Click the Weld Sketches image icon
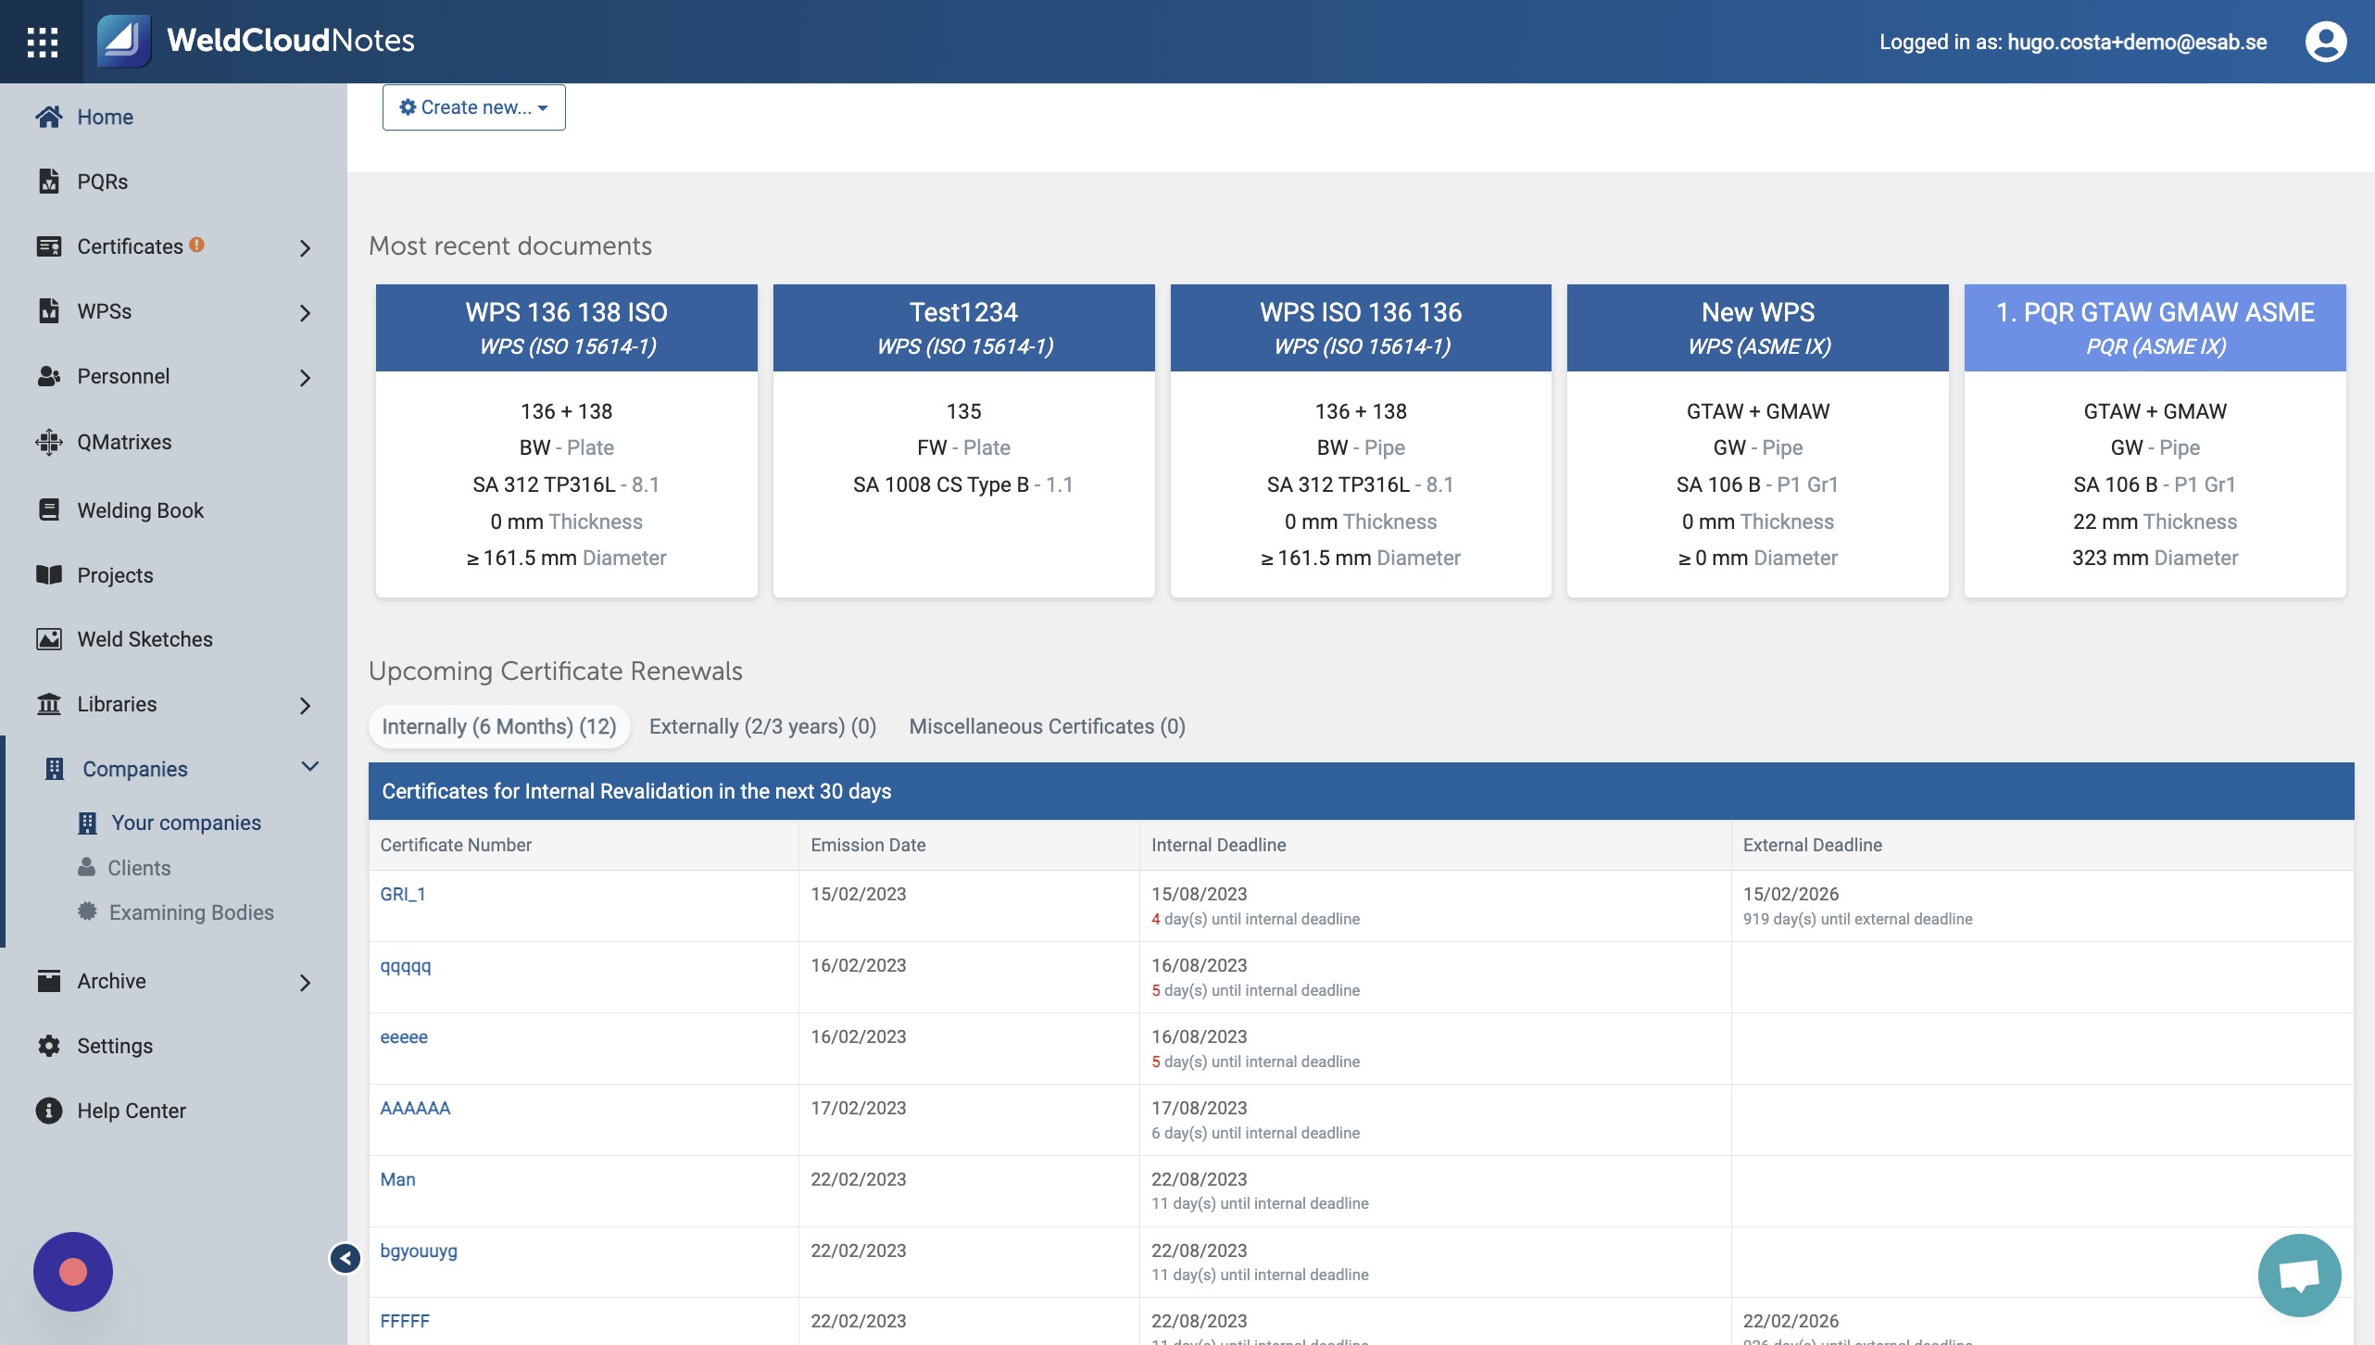 [49, 639]
